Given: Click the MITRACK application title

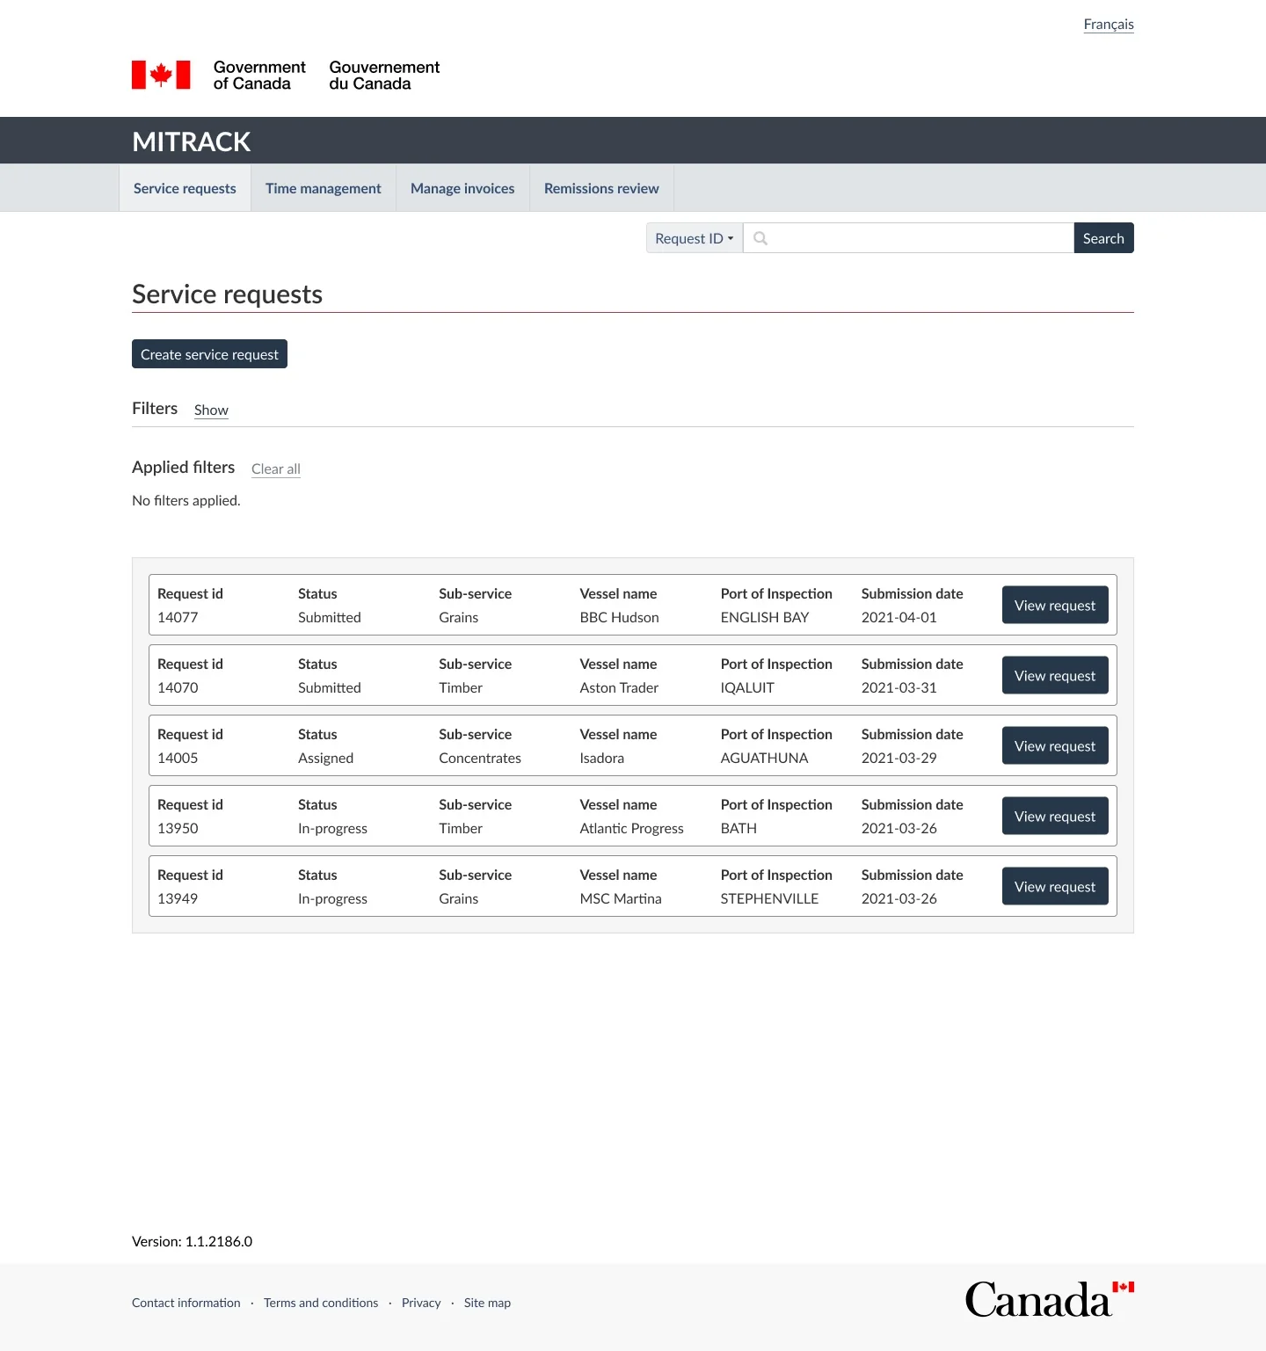Looking at the screenshot, I should (x=192, y=142).
